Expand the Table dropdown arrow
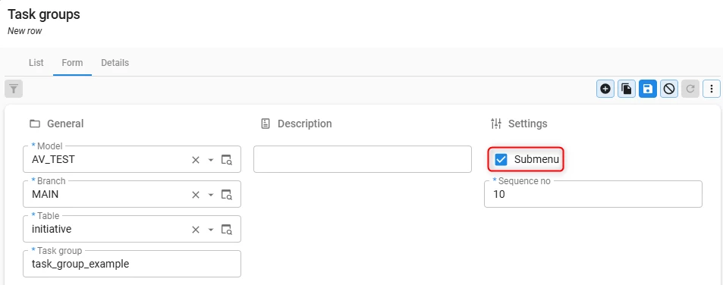The width and height of the screenshot is (723, 285). point(211,230)
